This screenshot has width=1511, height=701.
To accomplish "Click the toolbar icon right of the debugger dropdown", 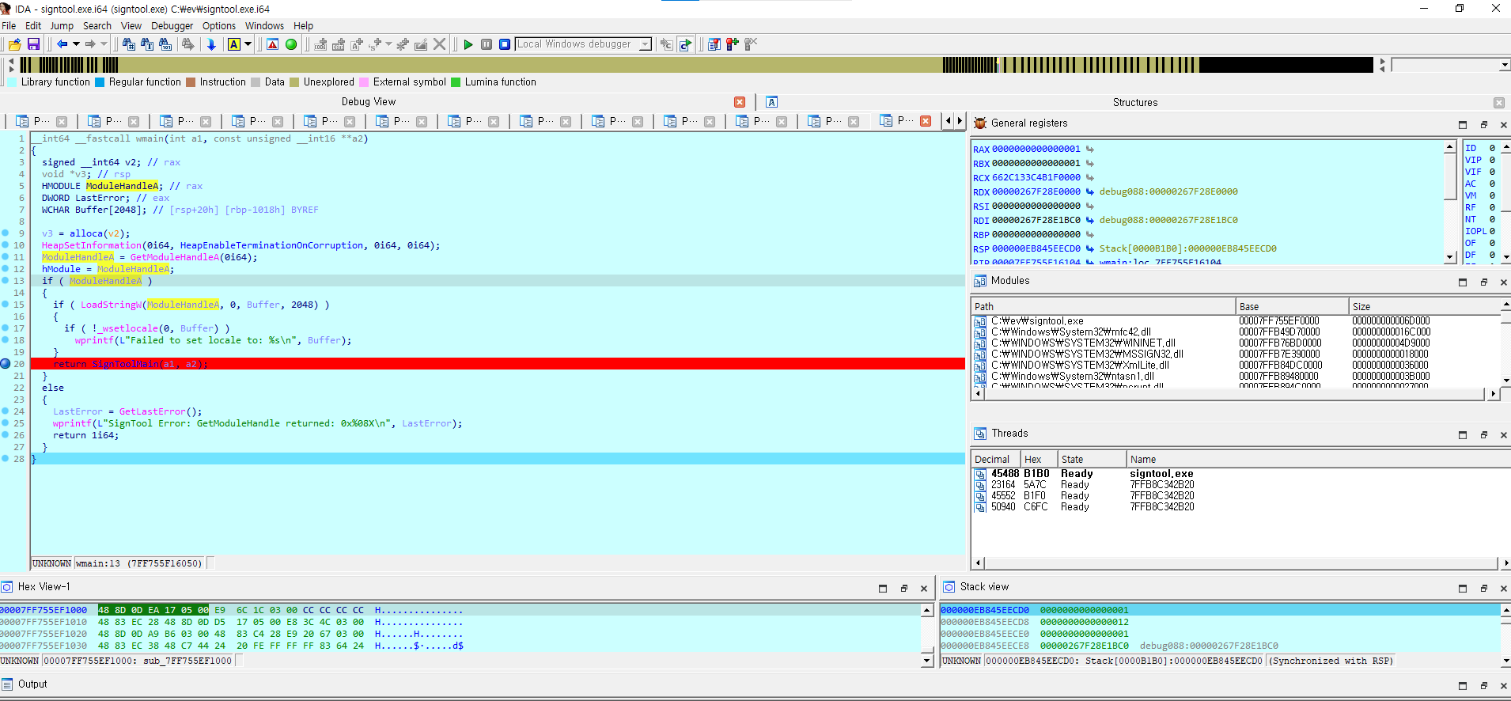I will point(667,44).
